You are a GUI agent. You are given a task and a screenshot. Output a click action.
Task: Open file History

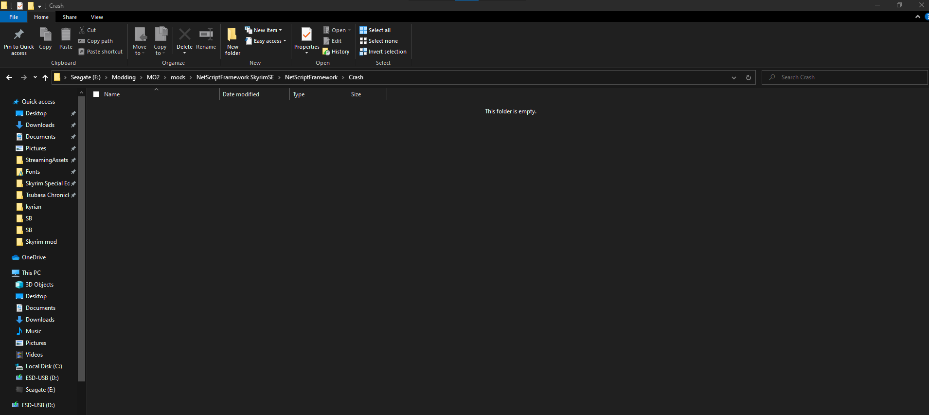click(336, 52)
